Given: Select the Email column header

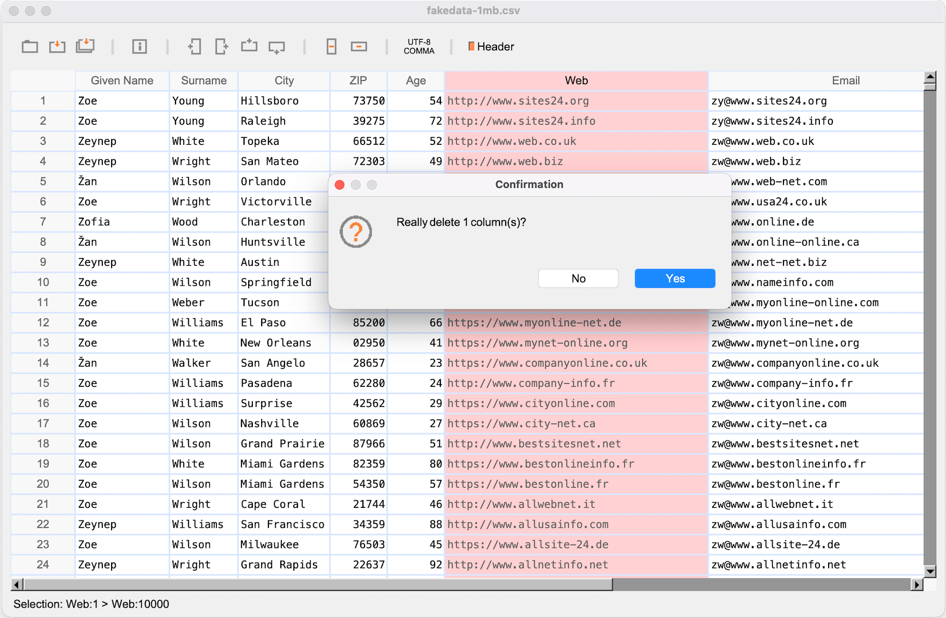Looking at the screenshot, I should (x=816, y=80).
